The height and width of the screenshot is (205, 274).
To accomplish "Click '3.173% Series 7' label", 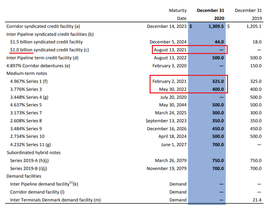I will point(26,113).
